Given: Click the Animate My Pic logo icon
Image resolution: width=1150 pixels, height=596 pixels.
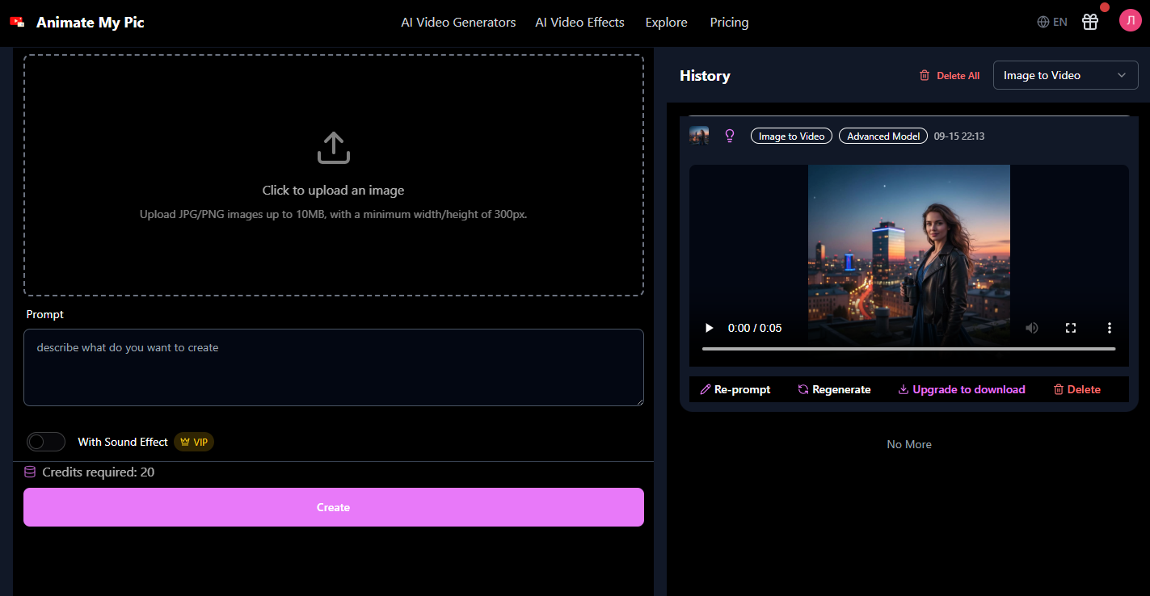Looking at the screenshot, I should point(18,22).
